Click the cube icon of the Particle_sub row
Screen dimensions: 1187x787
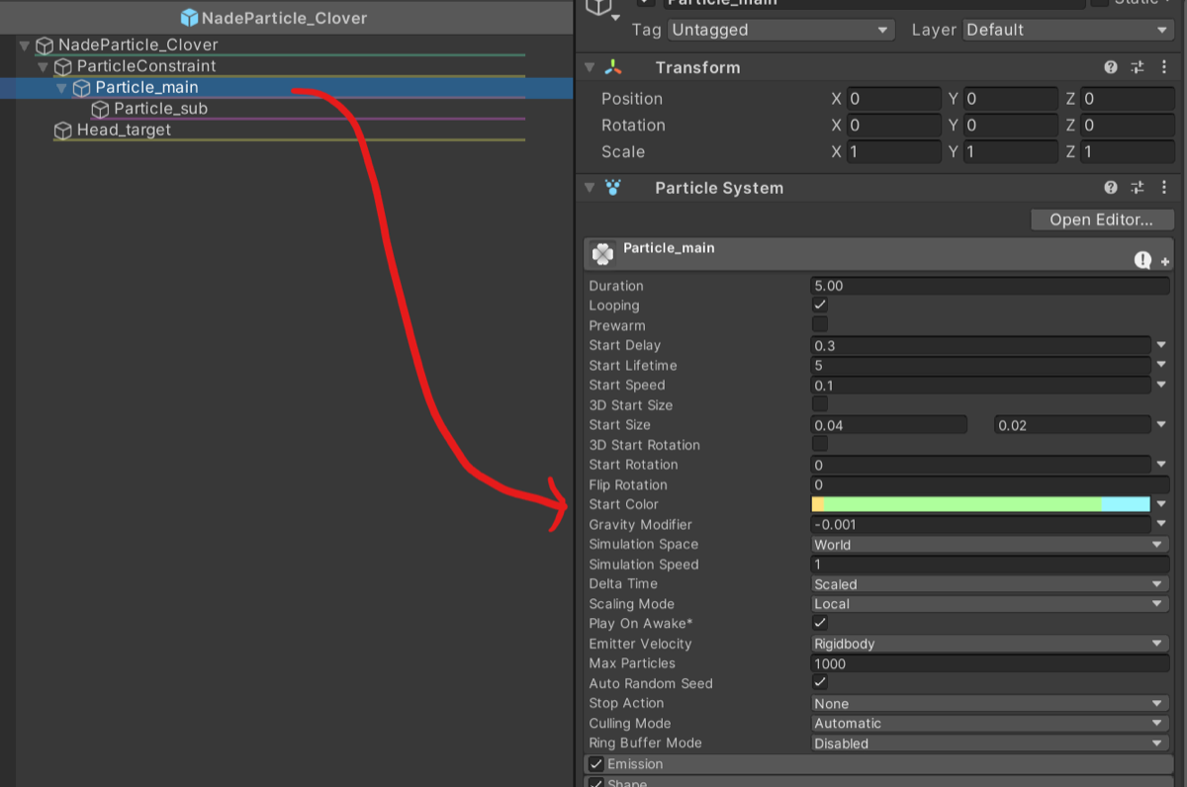pos(100,109)
